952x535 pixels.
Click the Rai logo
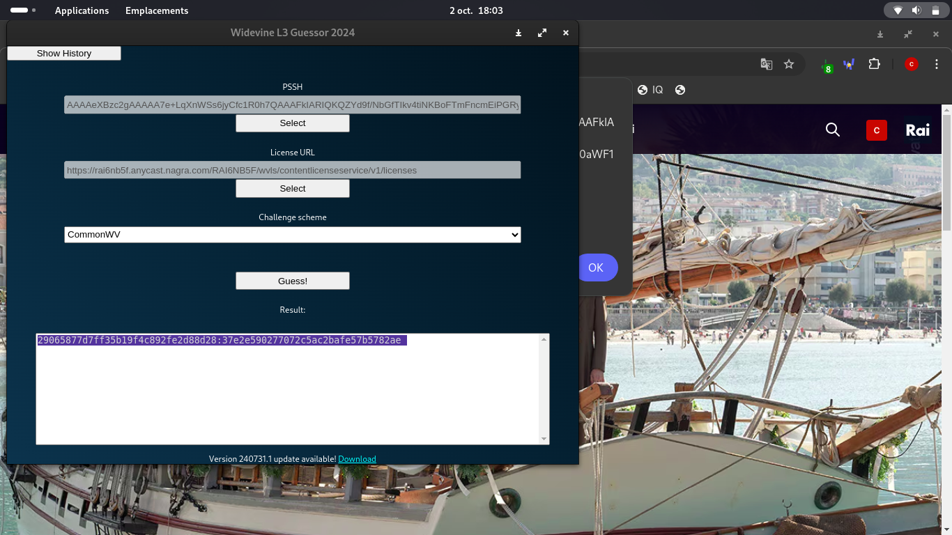917,130
